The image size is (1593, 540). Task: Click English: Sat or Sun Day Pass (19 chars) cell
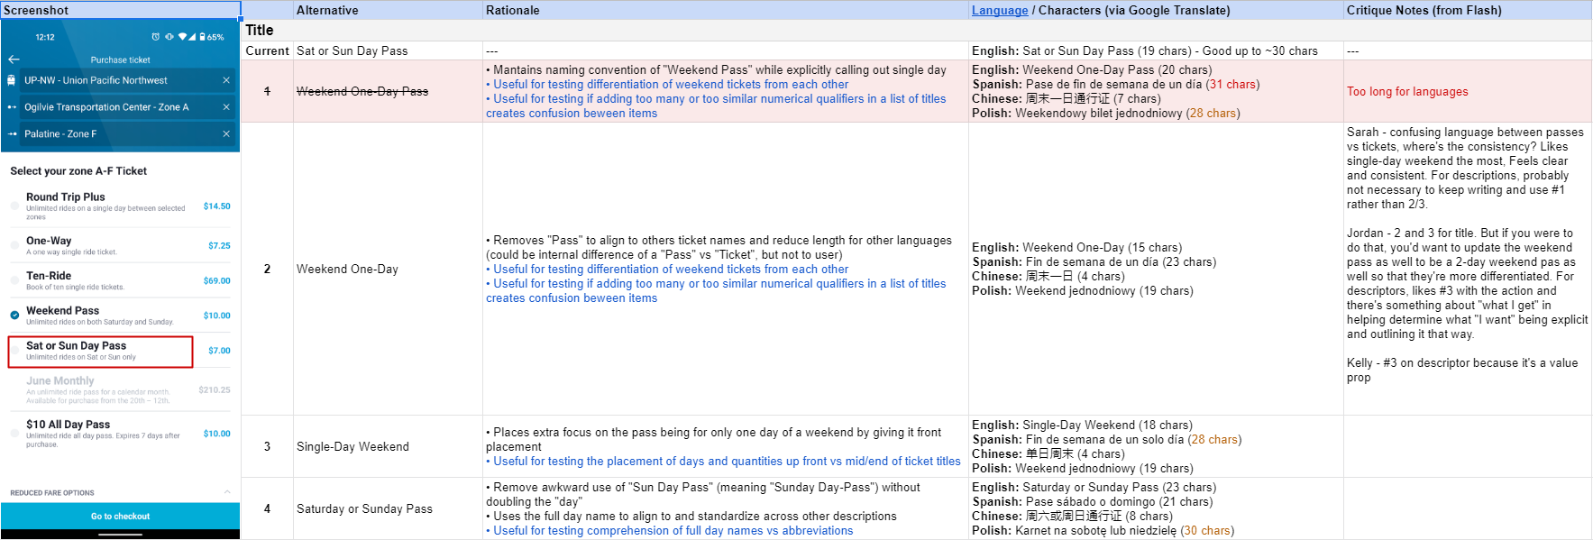(x=1156, y=50)
